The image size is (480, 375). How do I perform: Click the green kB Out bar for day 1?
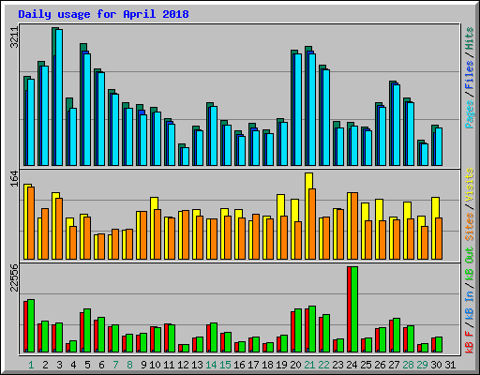pos(31,326)
